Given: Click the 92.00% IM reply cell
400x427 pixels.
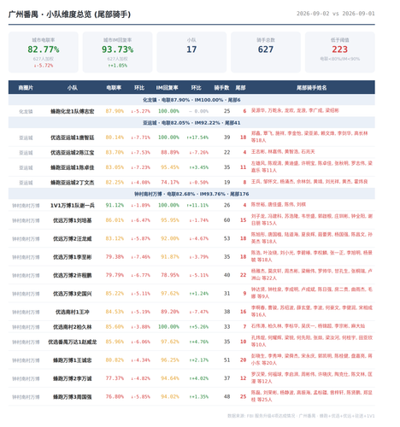Looking at the screenshot, I should pyautogui.click(x=170, y=238).
